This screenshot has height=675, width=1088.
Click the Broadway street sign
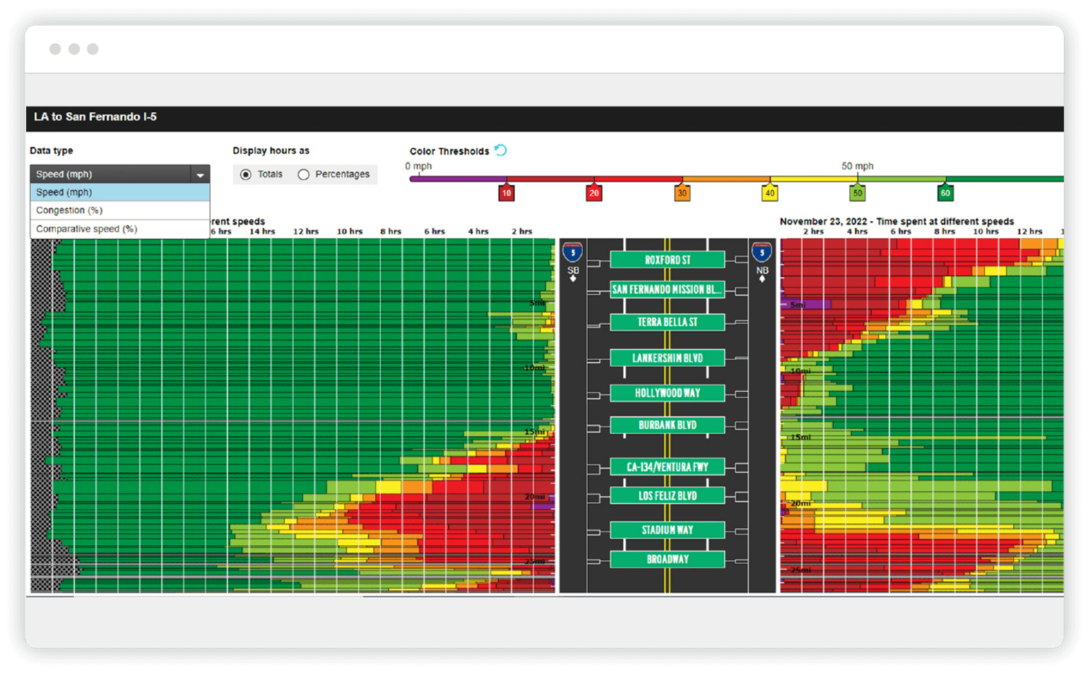pyautogui.click(x=666, y=558)
